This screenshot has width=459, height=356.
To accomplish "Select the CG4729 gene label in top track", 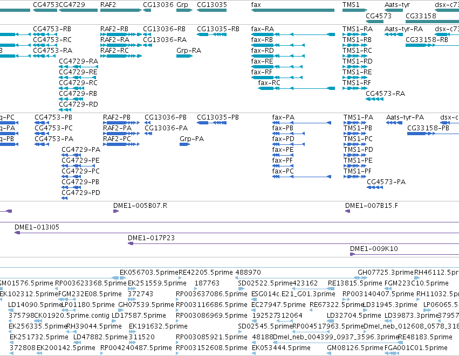I will point(72,5).
